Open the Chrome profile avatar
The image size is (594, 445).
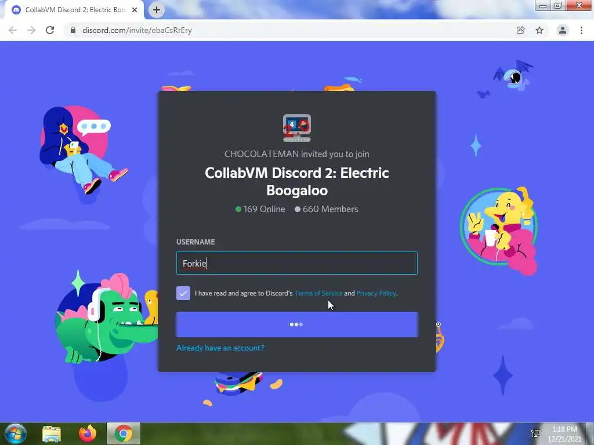[x=563, y=30]
